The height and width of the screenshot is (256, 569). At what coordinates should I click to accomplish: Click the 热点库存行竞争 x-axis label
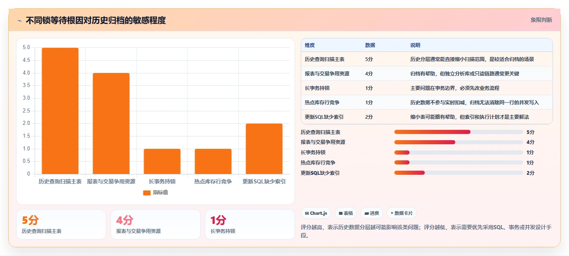coord(213,181)
